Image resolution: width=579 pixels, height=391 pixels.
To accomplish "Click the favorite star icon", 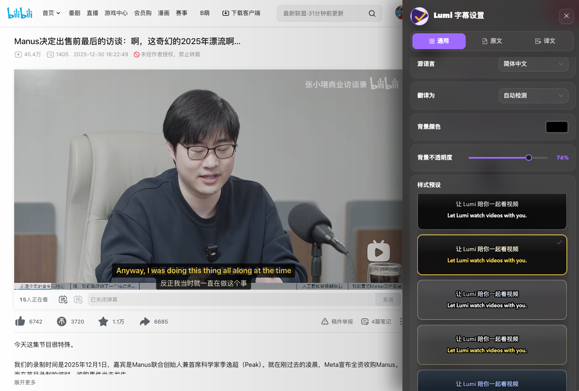I will [103, 321].
